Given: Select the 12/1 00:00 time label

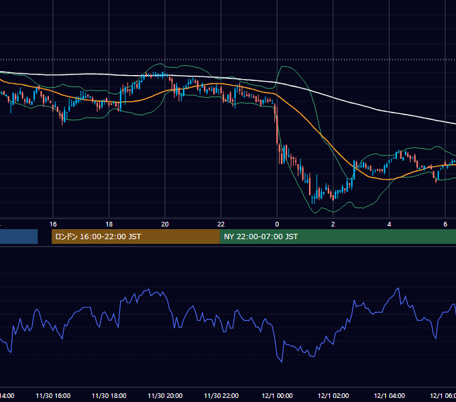Looking at the screenshot, I should [x=277, y=395].
